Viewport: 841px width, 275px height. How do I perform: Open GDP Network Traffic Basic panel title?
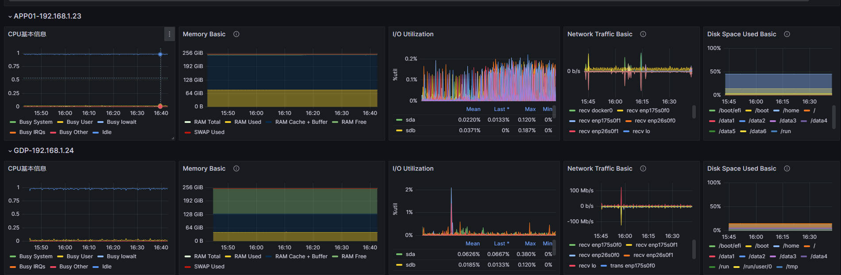[x=600, y=168]
